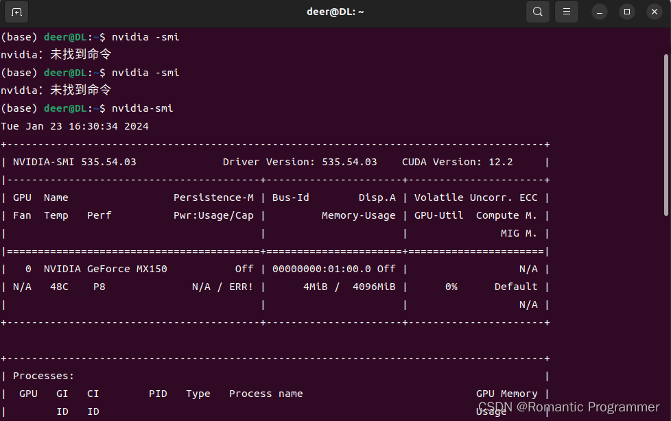Click the window title deer@DL: ~

pyautogui.click(x=335, y=12)
